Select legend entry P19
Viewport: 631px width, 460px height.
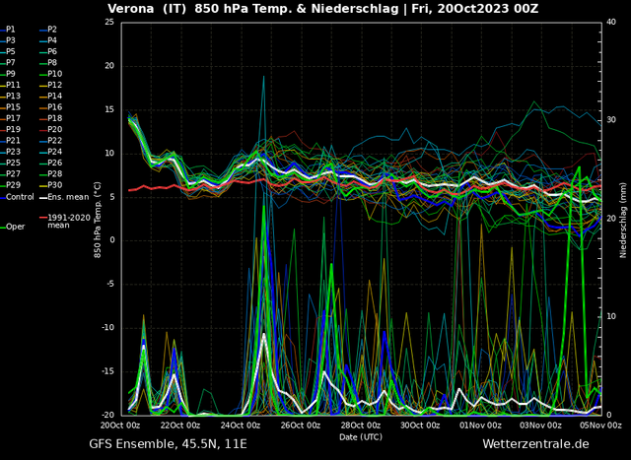10,129
